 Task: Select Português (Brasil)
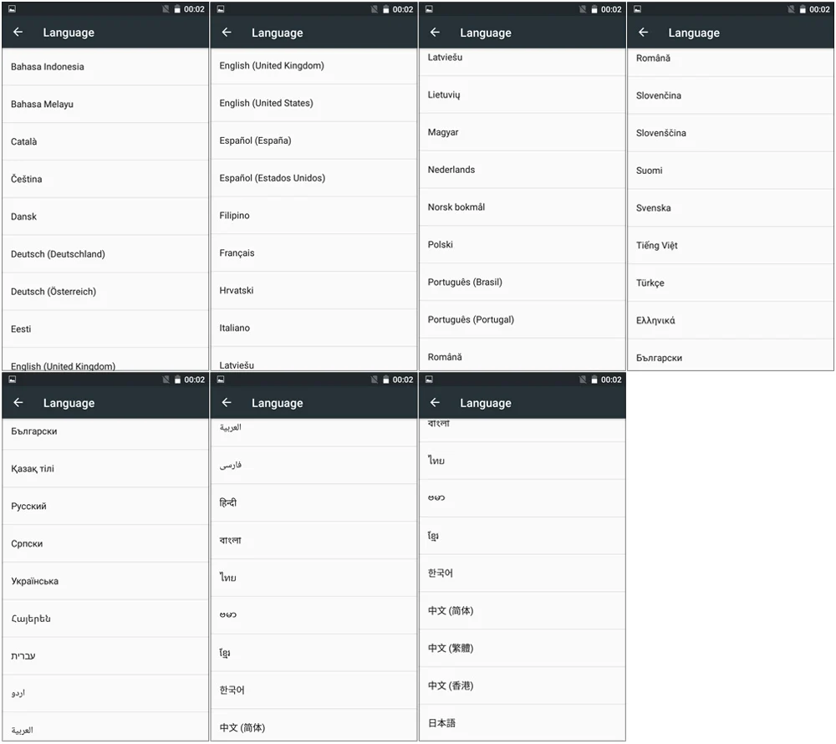pos(522,282)
